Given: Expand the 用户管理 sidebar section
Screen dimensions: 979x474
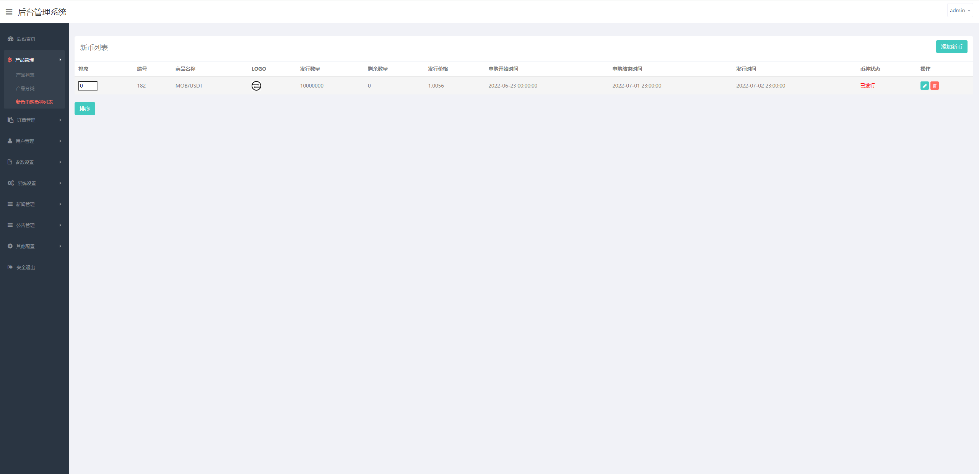Looking at the screenshot, I should point(34,141).
